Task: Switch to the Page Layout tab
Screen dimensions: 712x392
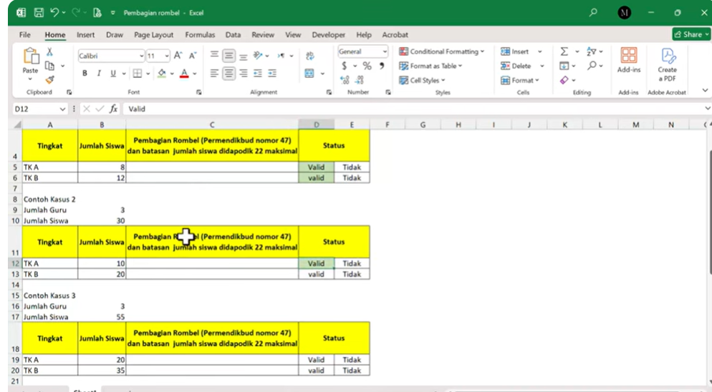Action: point(153,34)
